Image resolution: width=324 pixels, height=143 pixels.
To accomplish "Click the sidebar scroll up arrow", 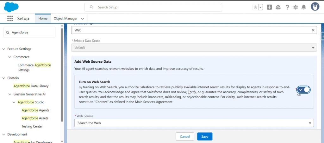I will click(x=62, y=26).
